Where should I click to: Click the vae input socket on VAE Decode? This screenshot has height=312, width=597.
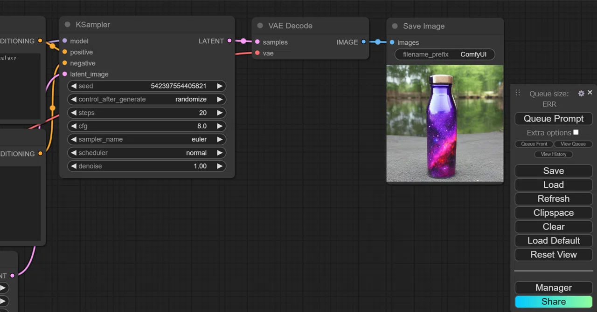[x=257, y=53]
